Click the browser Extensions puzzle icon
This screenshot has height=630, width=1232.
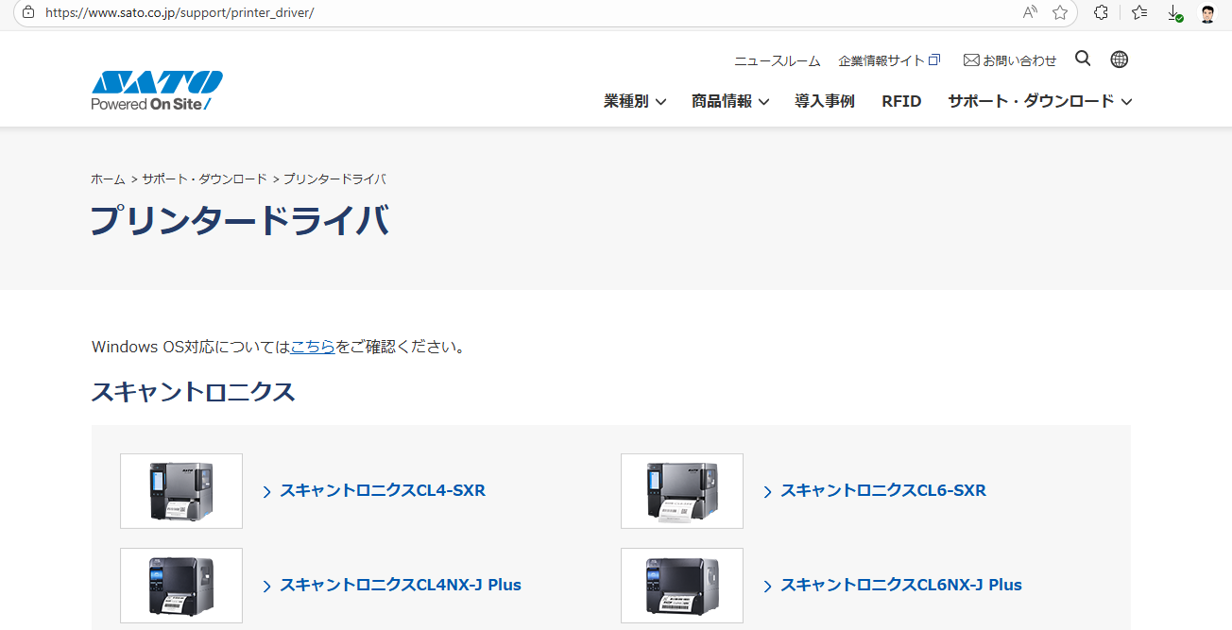(1099, 12)
